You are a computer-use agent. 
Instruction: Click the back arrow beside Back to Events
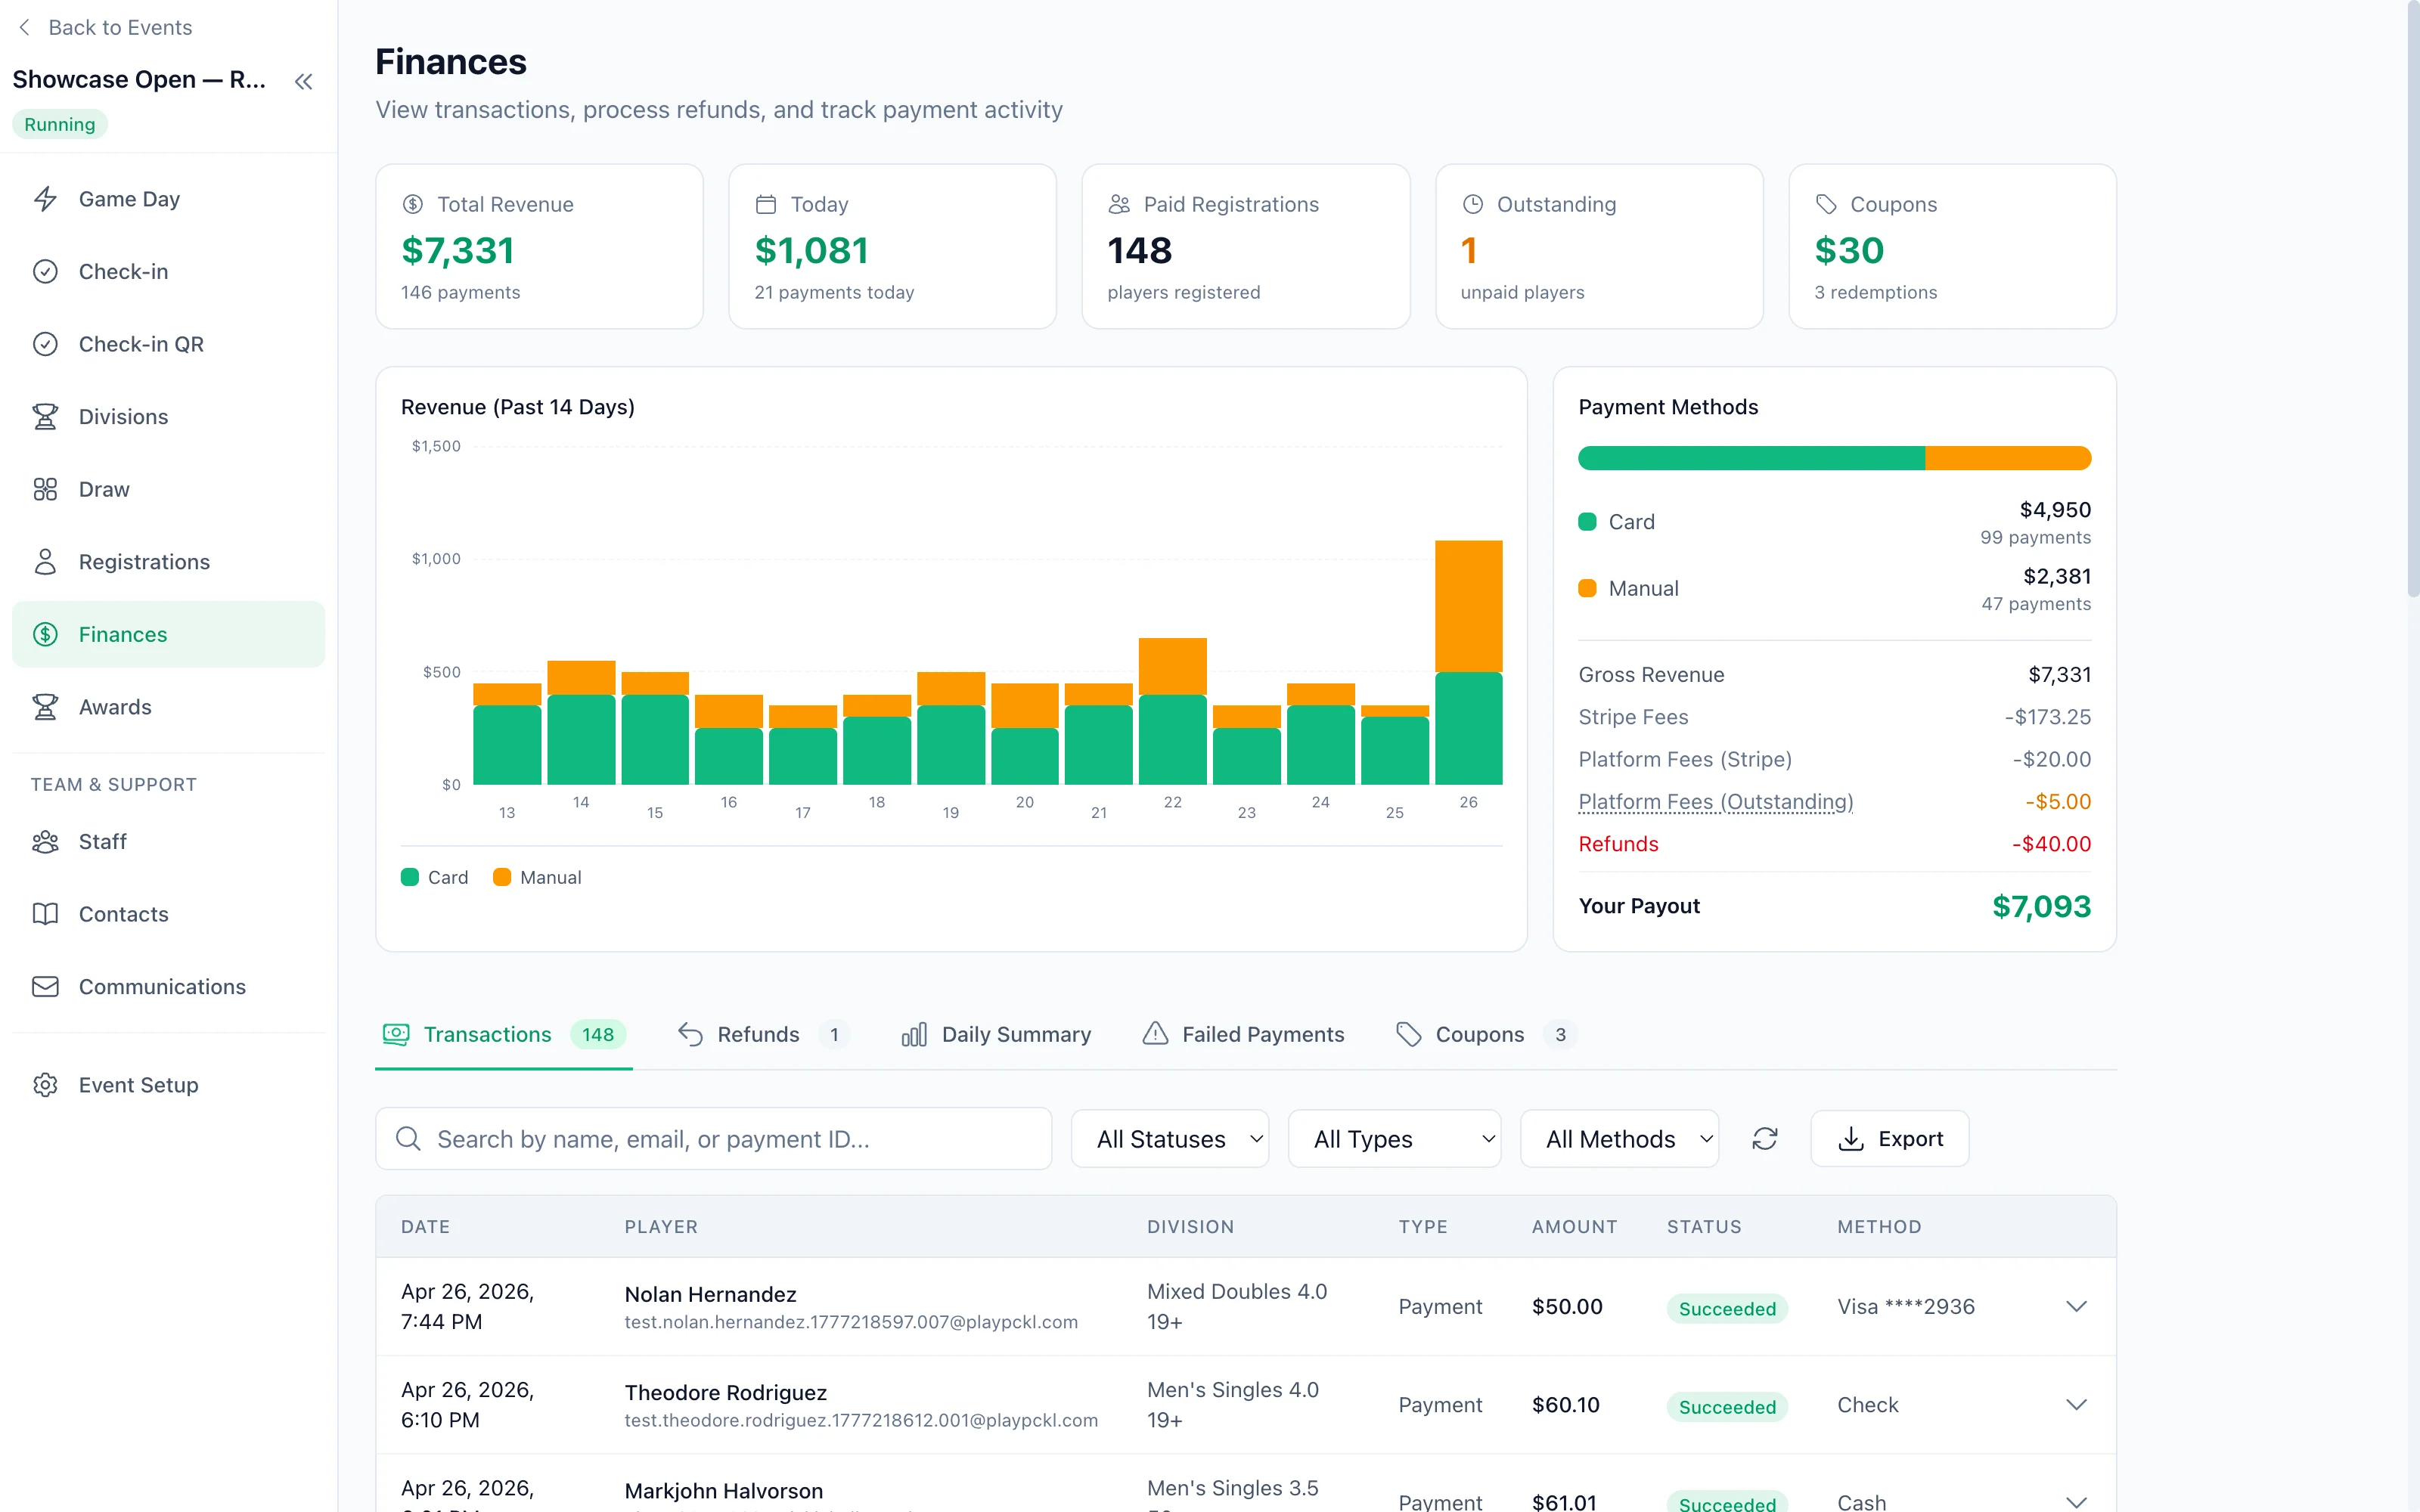[x=25, y=27]
